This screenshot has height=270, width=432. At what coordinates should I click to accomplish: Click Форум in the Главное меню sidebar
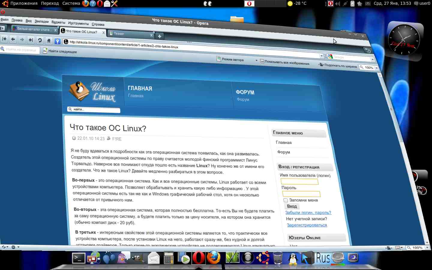pyautogui.click(x=283, y=152)
